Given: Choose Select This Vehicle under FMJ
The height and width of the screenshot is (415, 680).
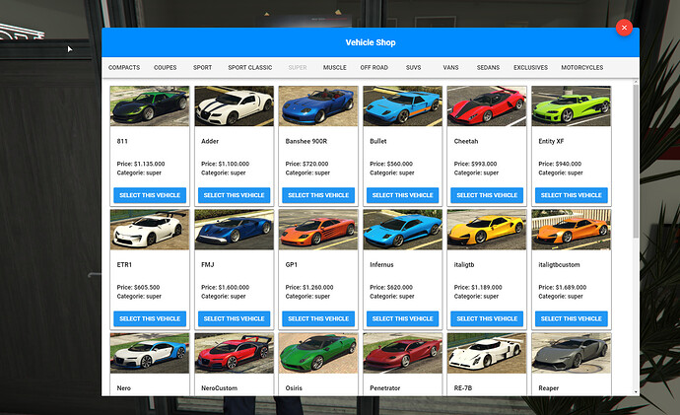Looking at the screenshot, I should coord(234,318).
